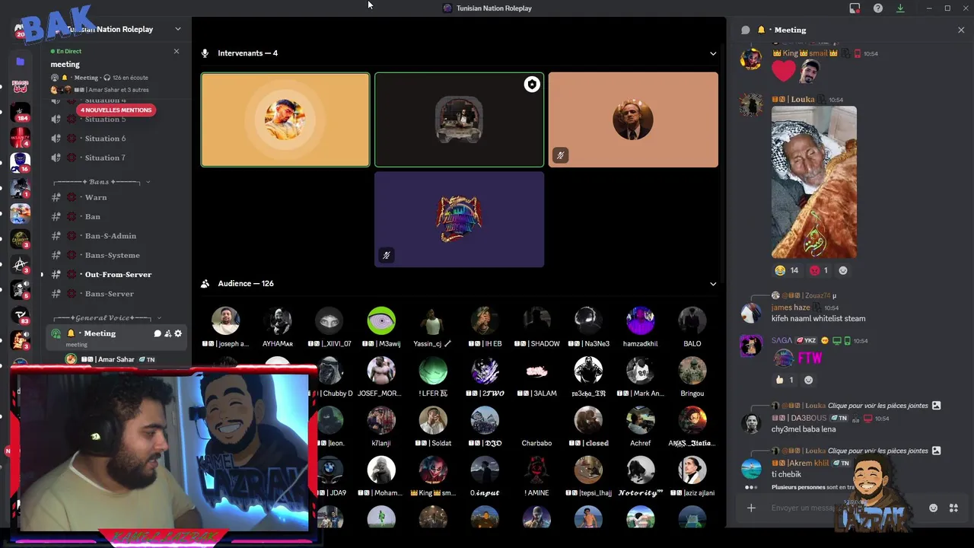
Task: Open the server with 83 notifications badge
Action: pyautogui.click(x=21, y=315)
